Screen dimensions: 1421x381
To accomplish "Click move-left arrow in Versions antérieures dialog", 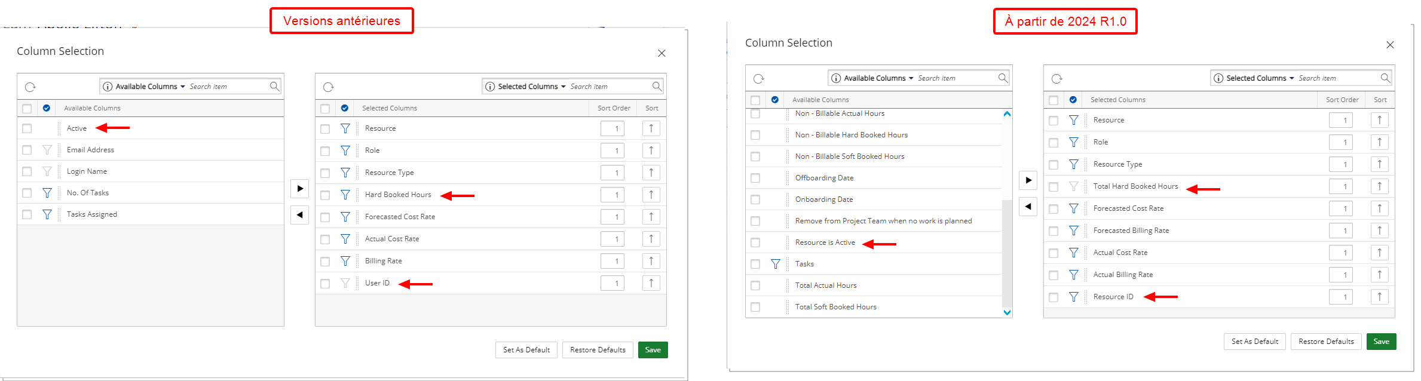I will coord(300,215).
